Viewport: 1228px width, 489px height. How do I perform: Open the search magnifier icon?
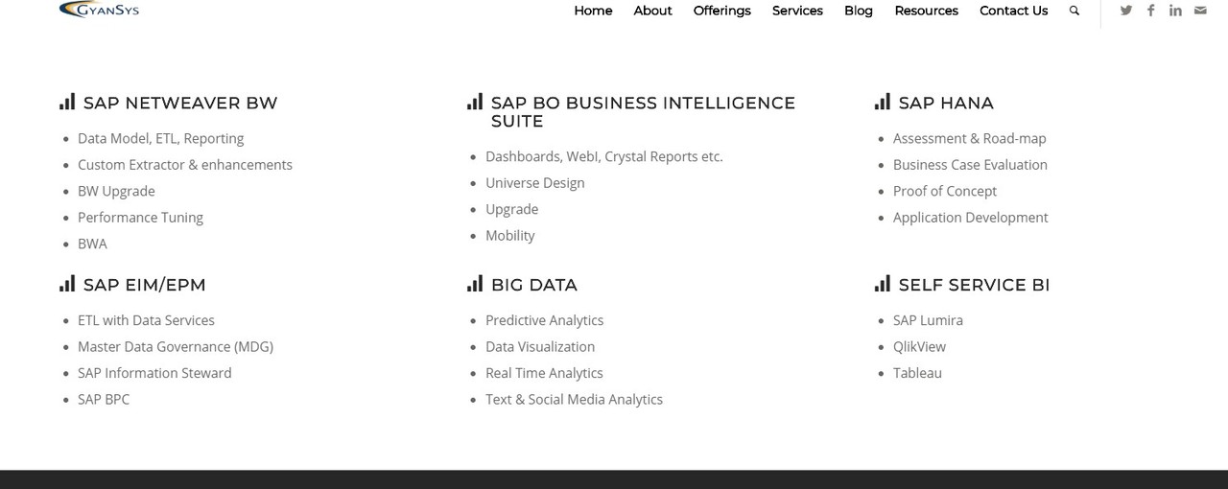pos(1074,11)
